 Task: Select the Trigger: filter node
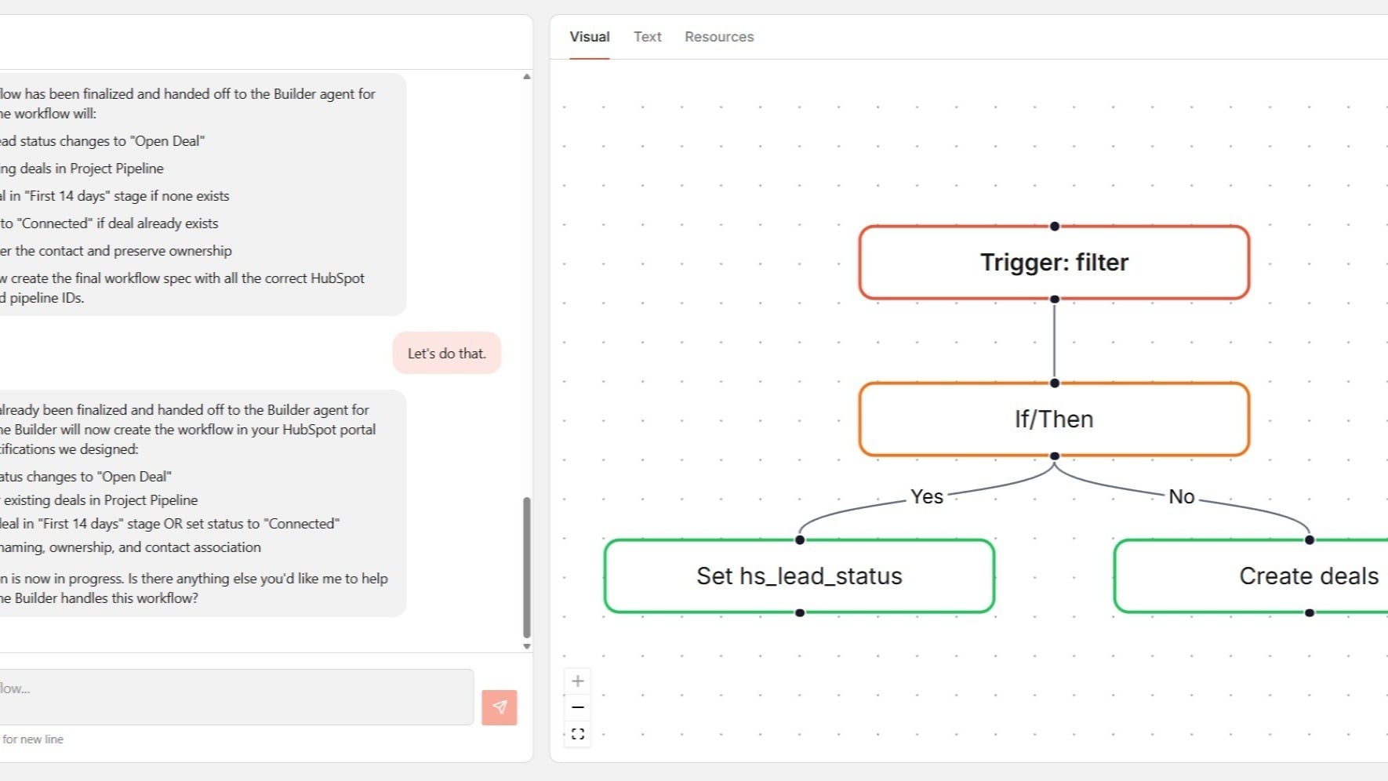[x=1054, y=263]
